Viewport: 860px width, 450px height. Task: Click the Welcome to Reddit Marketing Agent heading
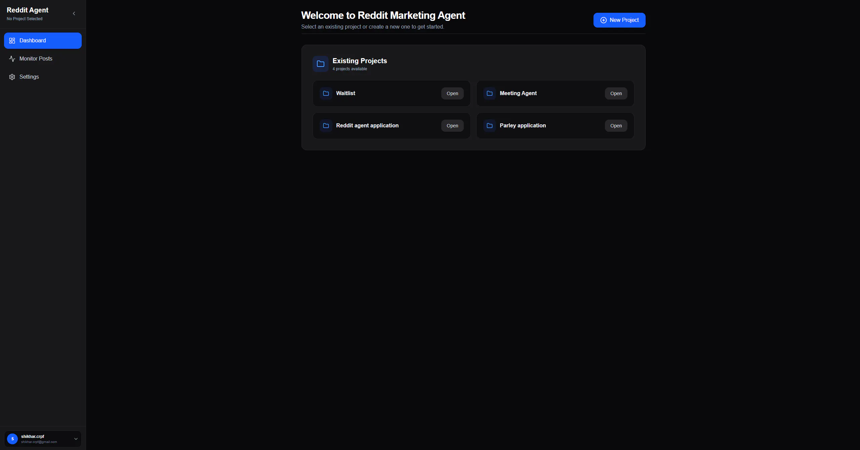click(383, 15)
